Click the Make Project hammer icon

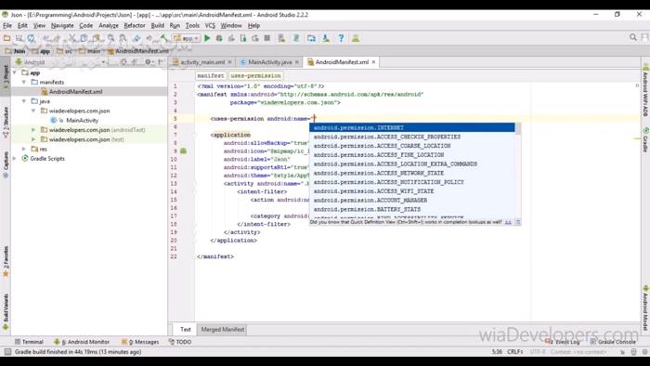[x=164, y=38]
